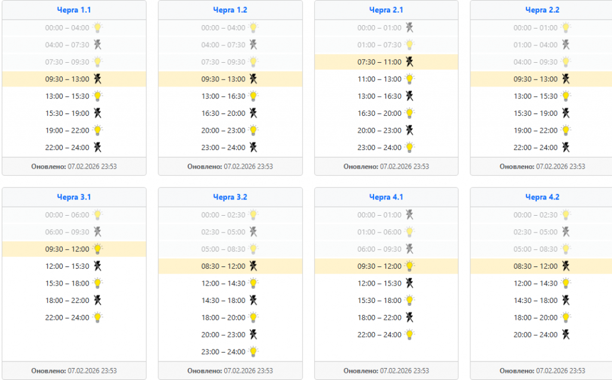Click light bulb icon for 22:00 – 24:00 in Черга 4.1
Screen dimensions: 612x380
409,335
